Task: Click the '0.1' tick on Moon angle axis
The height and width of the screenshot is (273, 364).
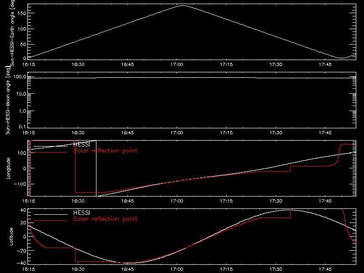Action: click(22, 126)
